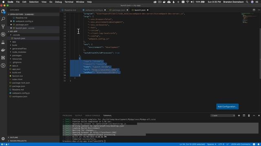Create a new terminal with plus icon
261x146 pixels.
(x=239, y=116)
